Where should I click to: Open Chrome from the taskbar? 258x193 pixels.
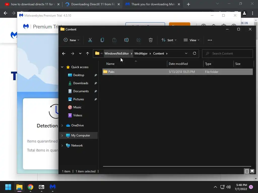[30, 187]
